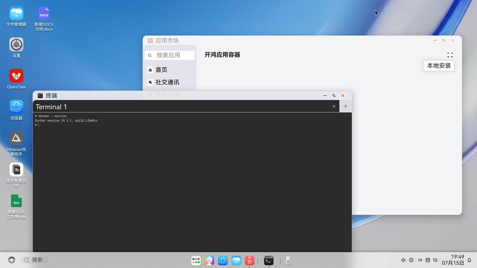
Task: Minimize the 终端 window
Action: coord(325,96)
